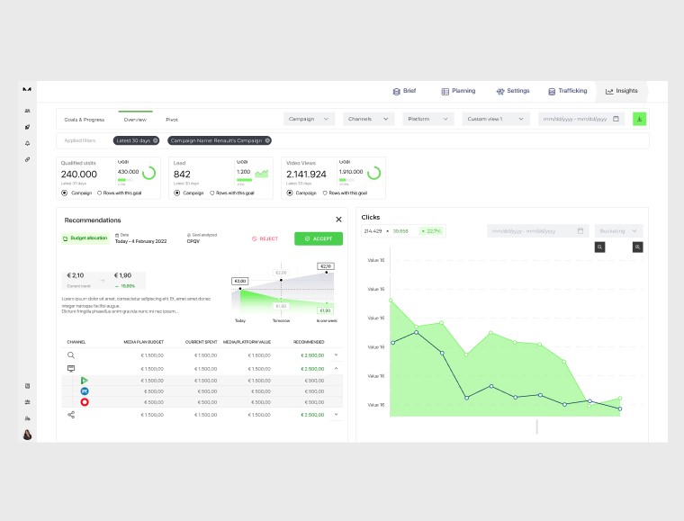Select Rows with this goal under Lead
This screenshot has width=684, height=521.
[x=211, y=193]
